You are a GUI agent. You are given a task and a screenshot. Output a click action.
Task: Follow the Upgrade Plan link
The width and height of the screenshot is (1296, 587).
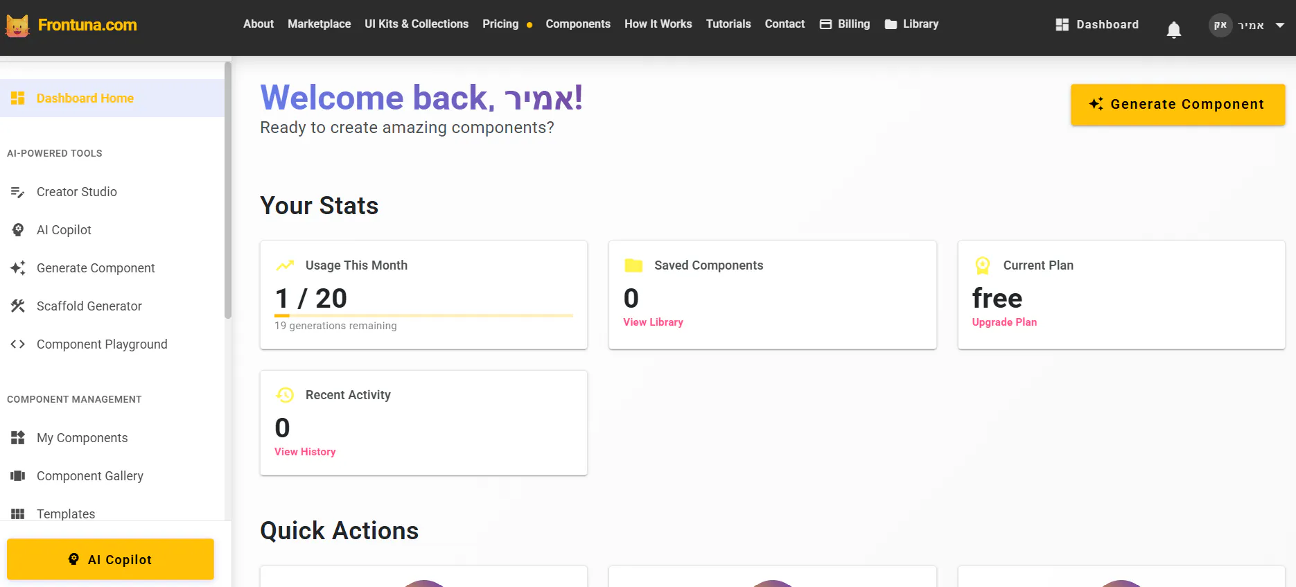click(1004, 322)
